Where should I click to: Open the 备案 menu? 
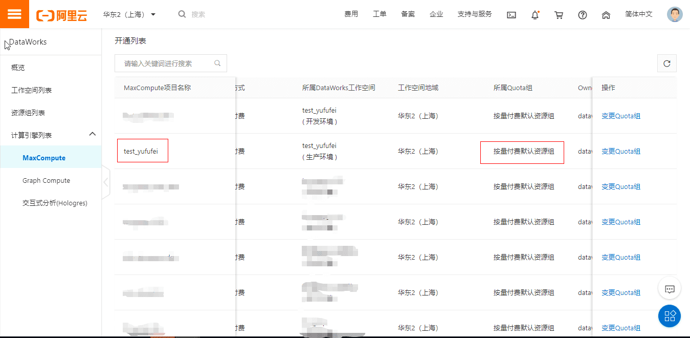[408, 14]
